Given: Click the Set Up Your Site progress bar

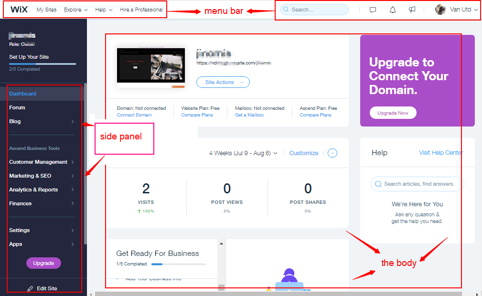Looking at the screenshot, I should [42, 63].
